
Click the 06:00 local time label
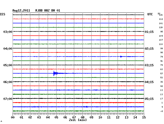click(8, 82)
